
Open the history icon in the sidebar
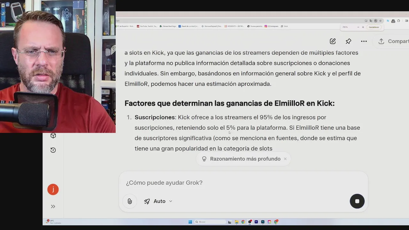53,150
